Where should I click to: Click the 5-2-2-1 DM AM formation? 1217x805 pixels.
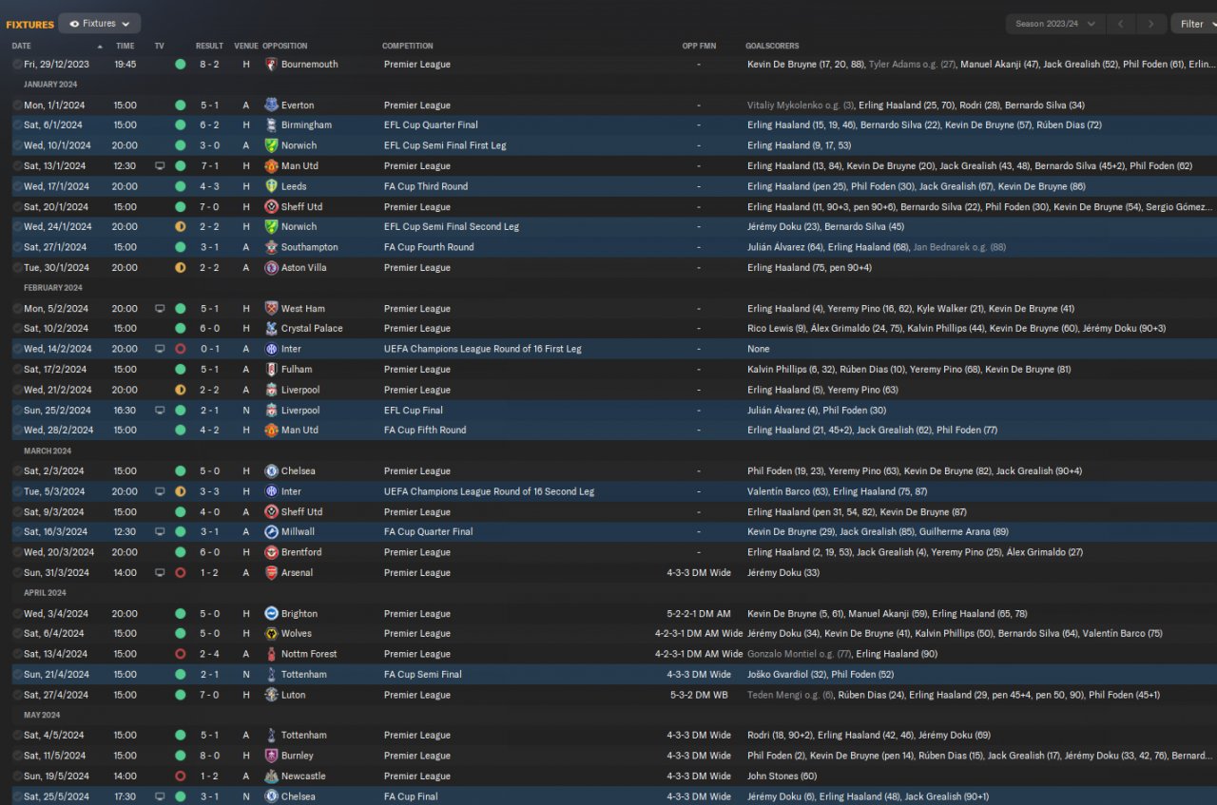click(698, 614)
